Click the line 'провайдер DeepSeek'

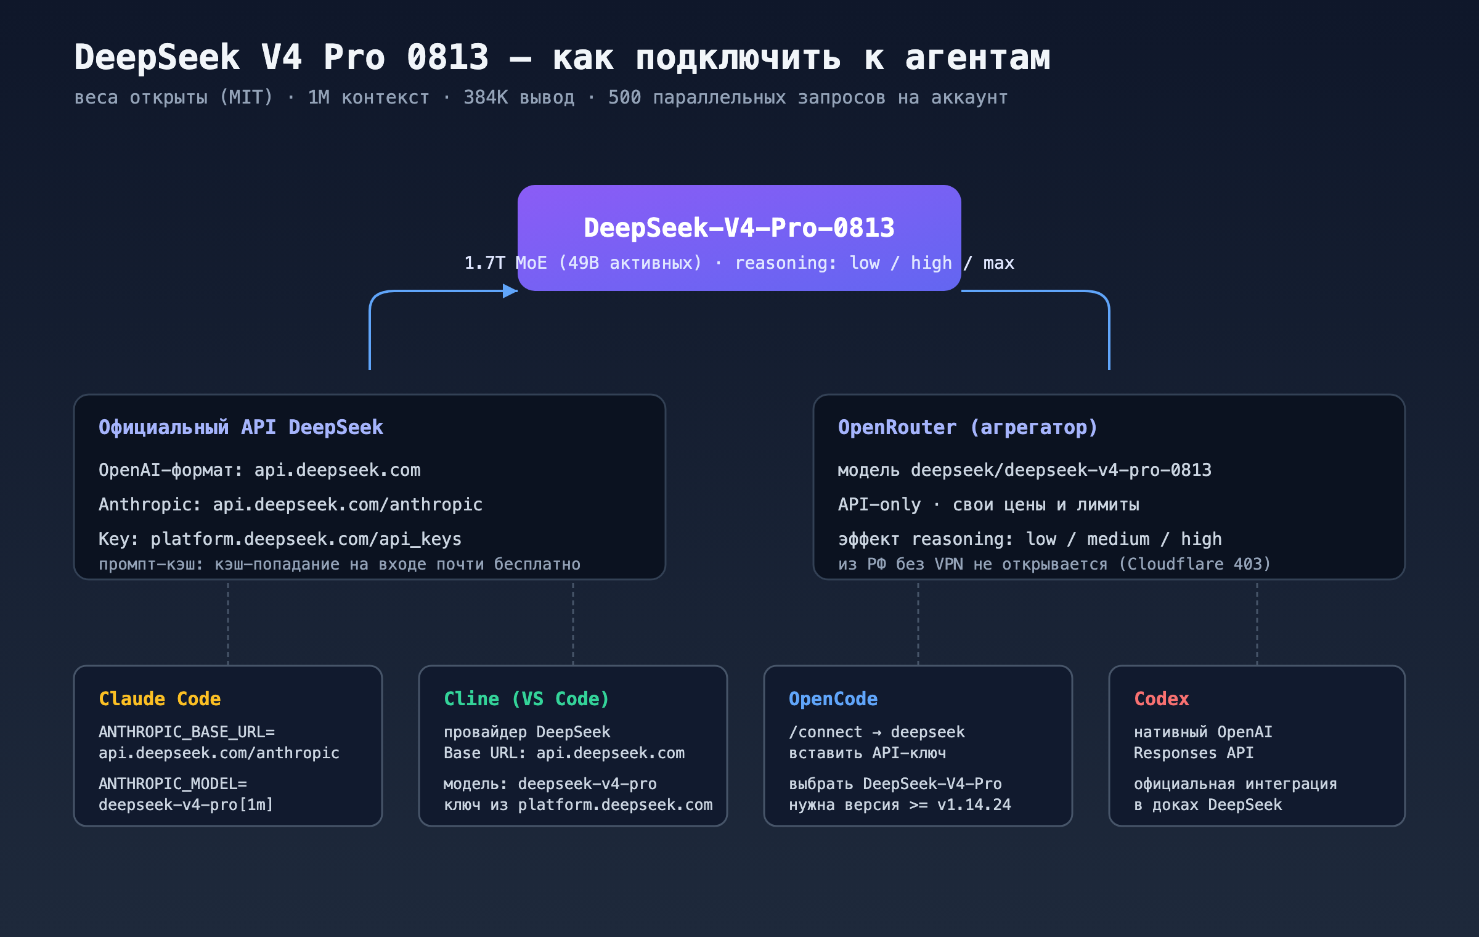pyautogui.click(x=527, y=732)
